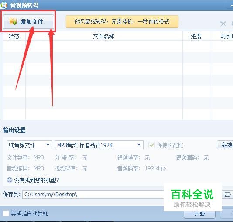Click the 音视频转码 app icon in title bar
233x222 pixels.
tap(4, 5)
